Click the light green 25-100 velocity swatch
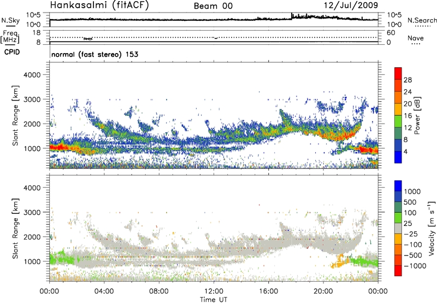This screenshot has height=303, width=437. (398, 218)
